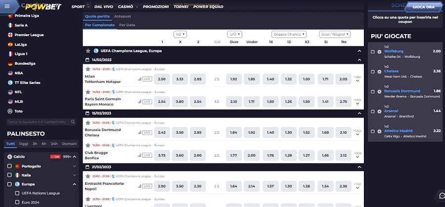Open the 1x2 market dropdown
The image size is (445, 207).
pos(180,34)
